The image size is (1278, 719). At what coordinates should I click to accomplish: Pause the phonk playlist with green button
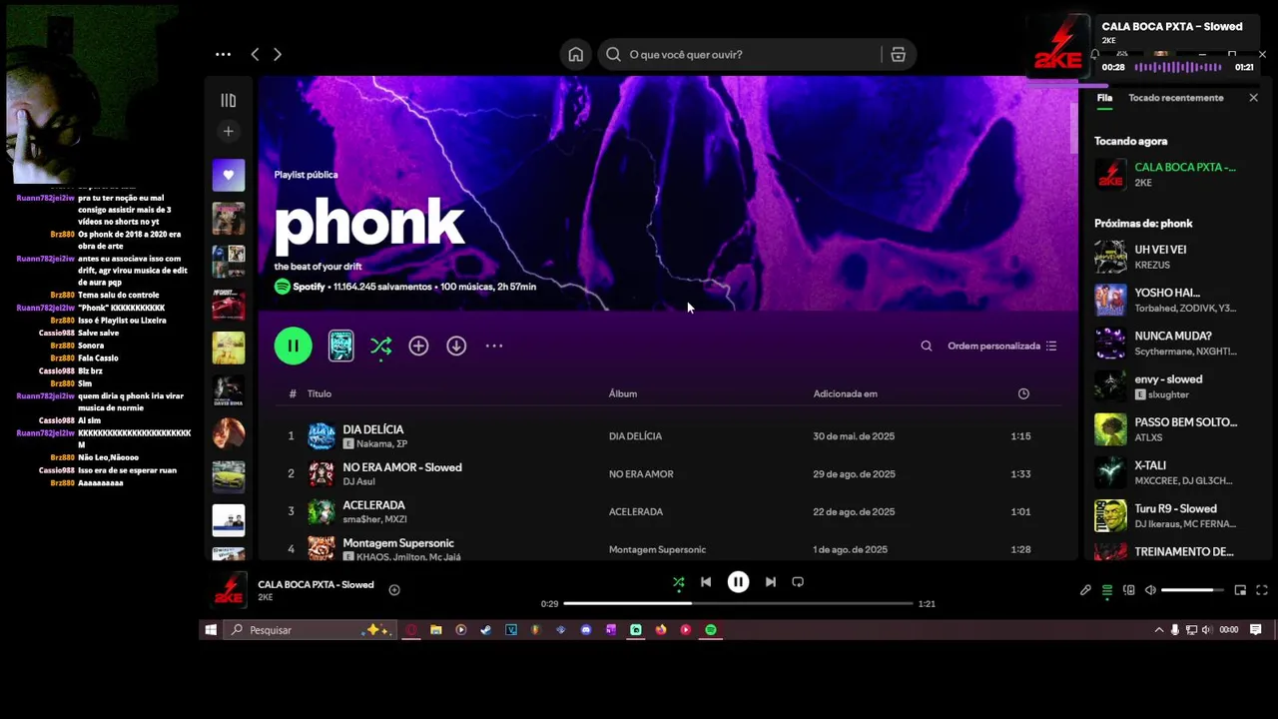pos(294,346)
